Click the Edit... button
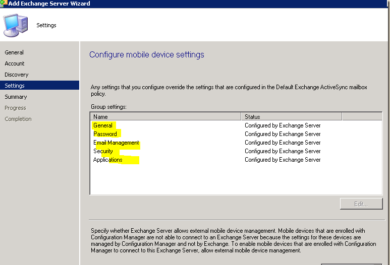 [361, 204]
